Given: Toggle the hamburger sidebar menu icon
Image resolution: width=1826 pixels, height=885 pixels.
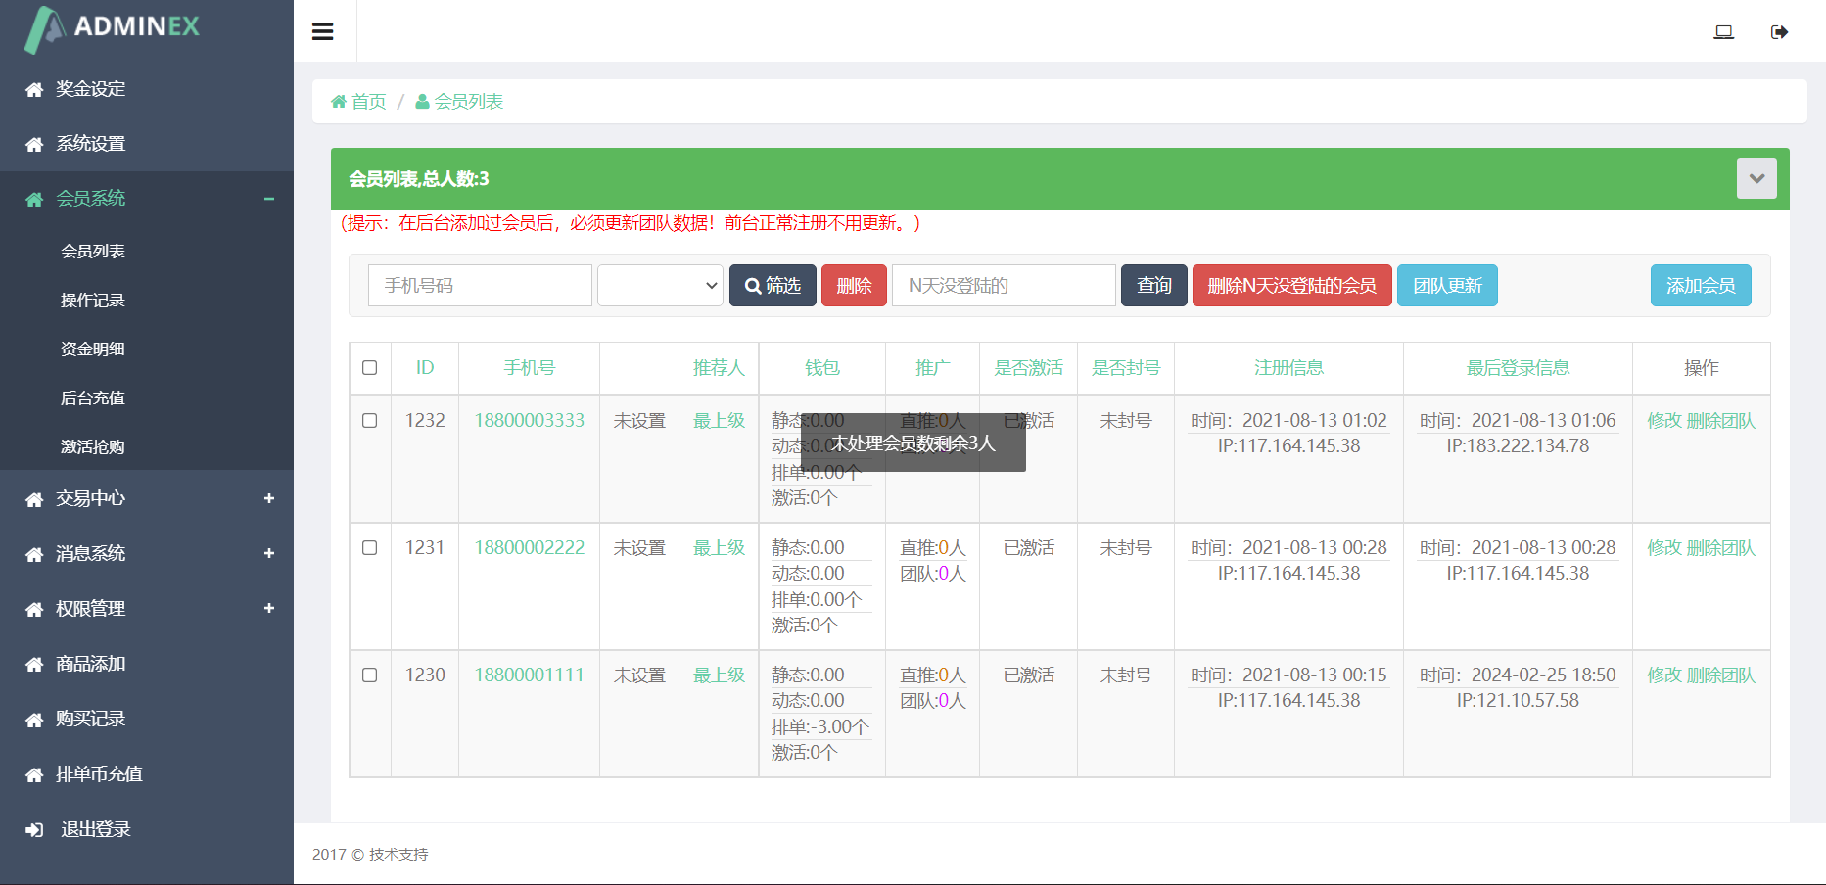Looking at the screenshot, I should point(323,31).
